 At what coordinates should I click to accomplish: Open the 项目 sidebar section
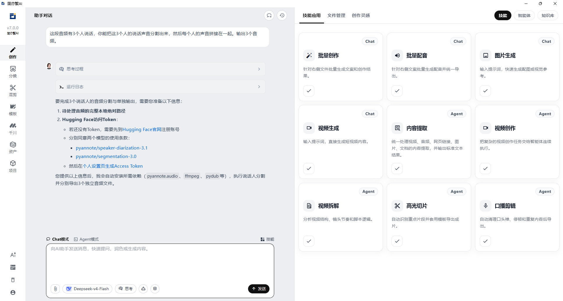click(x=13, y=166)
